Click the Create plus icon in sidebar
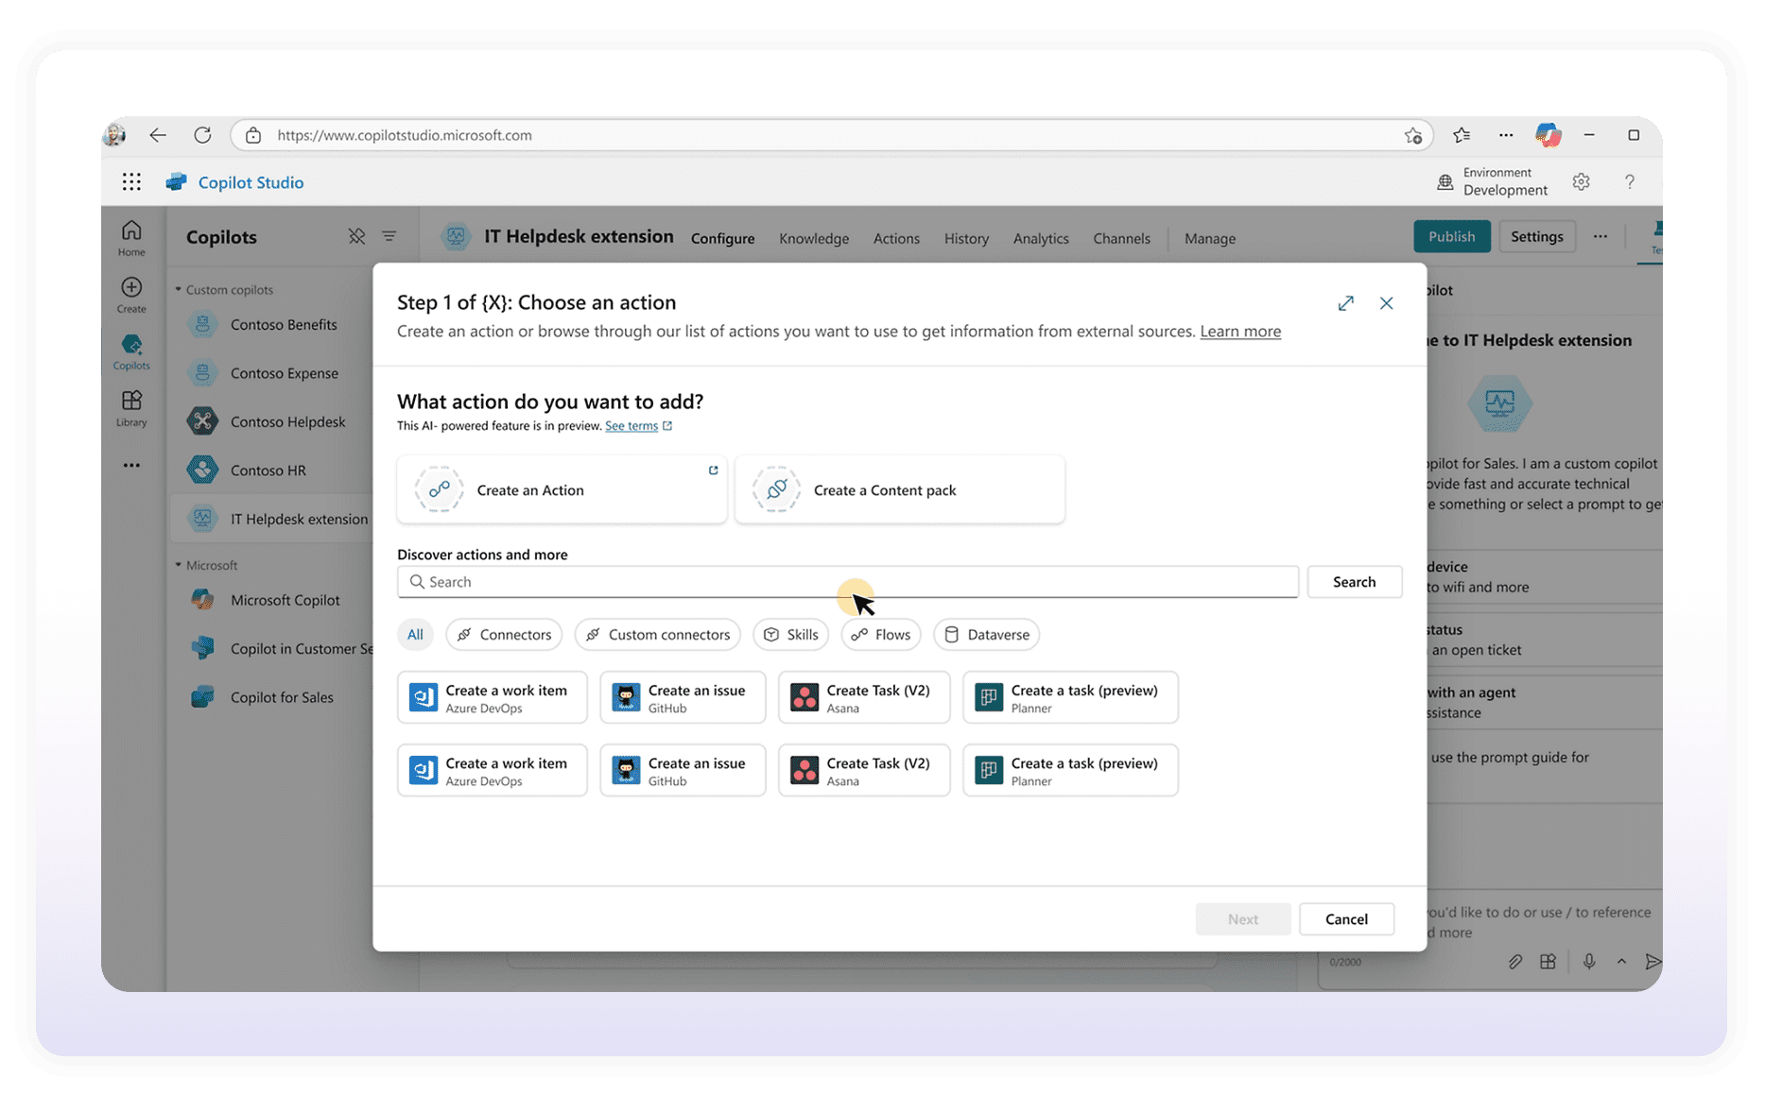 pyautogui.click(x=131, y=288)
